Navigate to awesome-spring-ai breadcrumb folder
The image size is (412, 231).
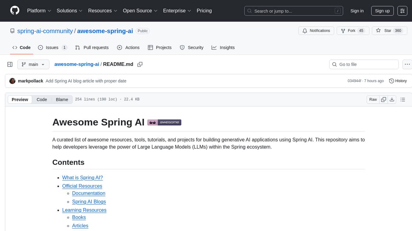coord(77,64)
